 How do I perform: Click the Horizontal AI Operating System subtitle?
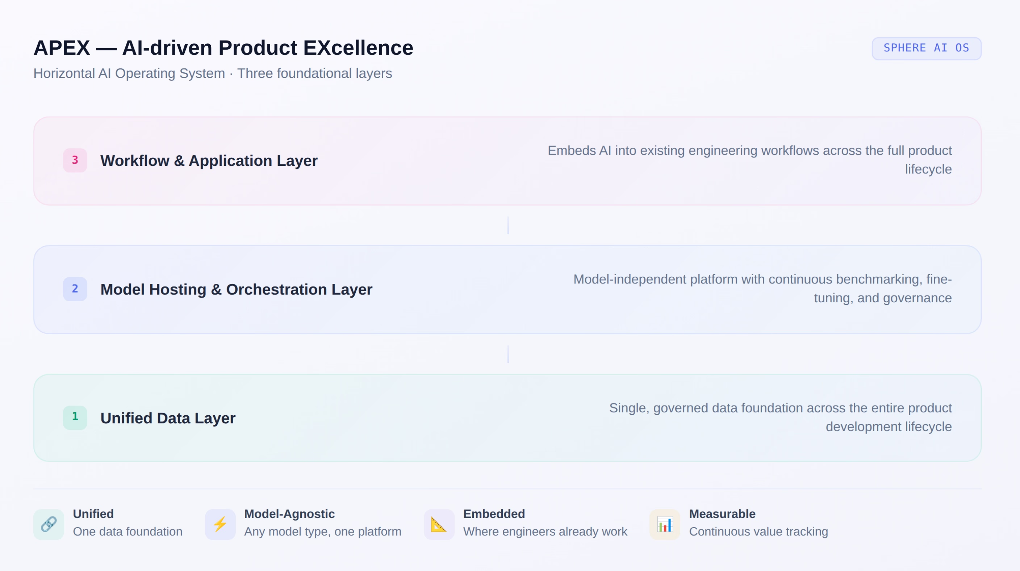point(213,73)
